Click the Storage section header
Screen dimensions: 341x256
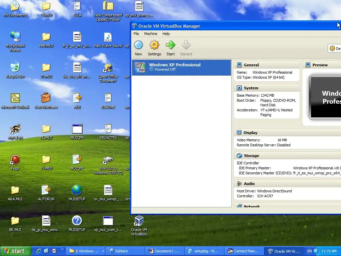coord(287,156)
